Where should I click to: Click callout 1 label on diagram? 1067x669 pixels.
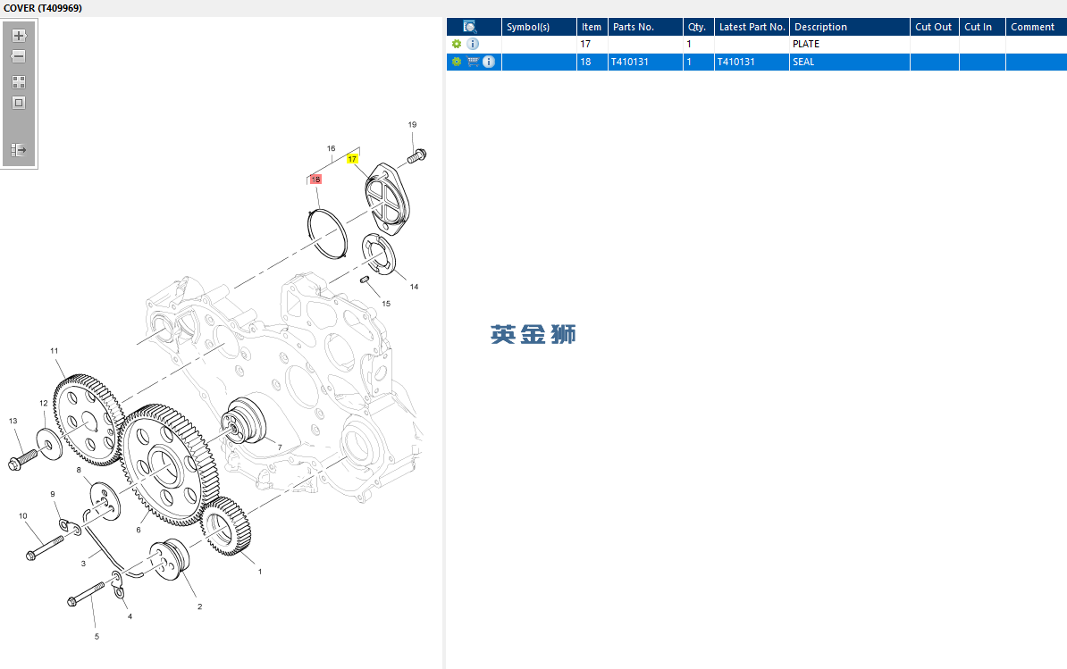point(260,572)
